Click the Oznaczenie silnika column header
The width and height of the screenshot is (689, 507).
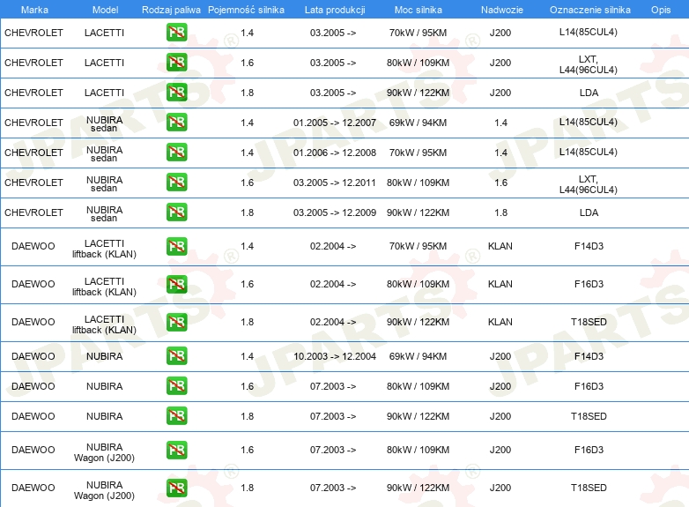(x=589, y=10)
